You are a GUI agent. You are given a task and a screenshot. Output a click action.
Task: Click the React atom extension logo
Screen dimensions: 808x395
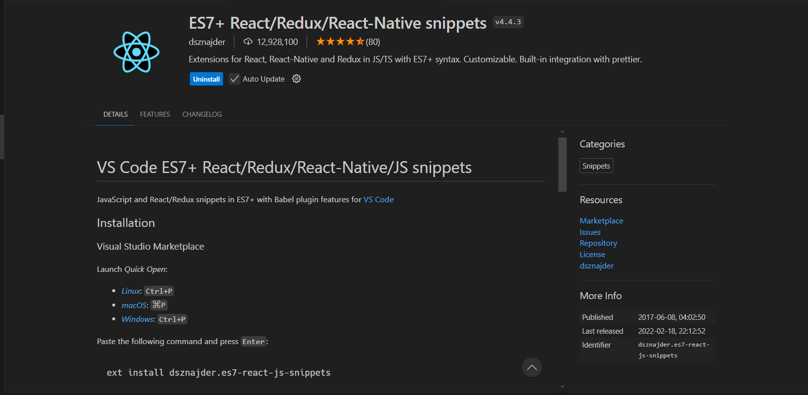[x=136, y=52]
